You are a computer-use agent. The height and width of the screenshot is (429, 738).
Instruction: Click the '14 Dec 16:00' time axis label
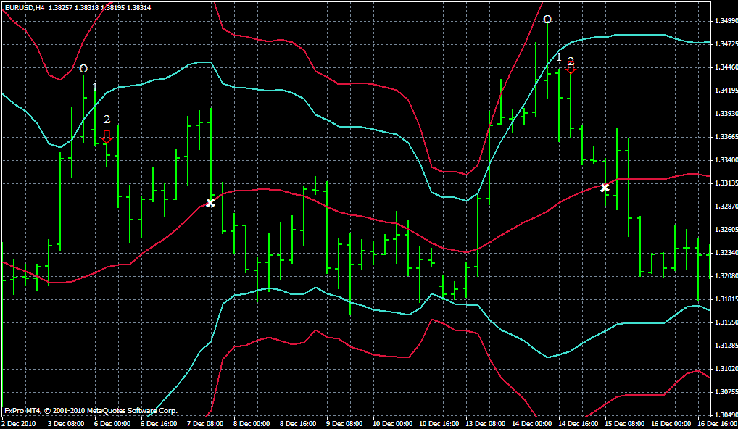[x=579, y=424]
